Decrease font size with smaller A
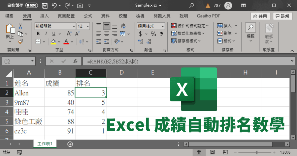297x156 pixels. click(77, 34)
